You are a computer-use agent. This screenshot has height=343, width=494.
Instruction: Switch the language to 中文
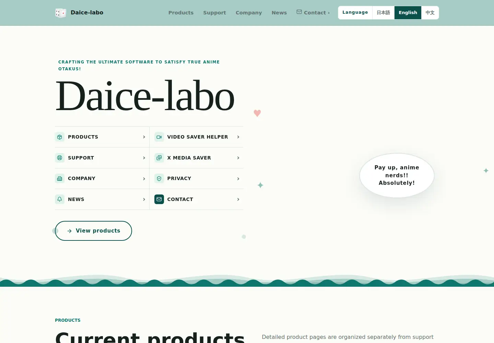coord(430,13)
